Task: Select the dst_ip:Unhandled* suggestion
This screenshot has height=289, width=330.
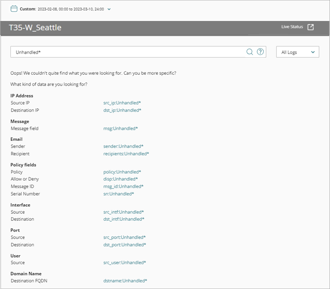Action: [x=122, y=110]
